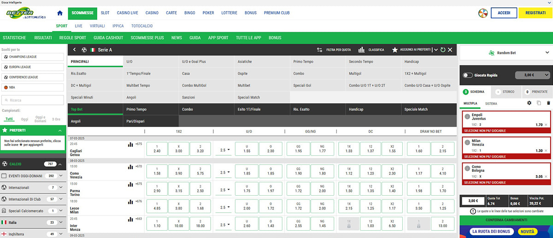Open the Better Lottomatica logo

(x=26, y=13)
